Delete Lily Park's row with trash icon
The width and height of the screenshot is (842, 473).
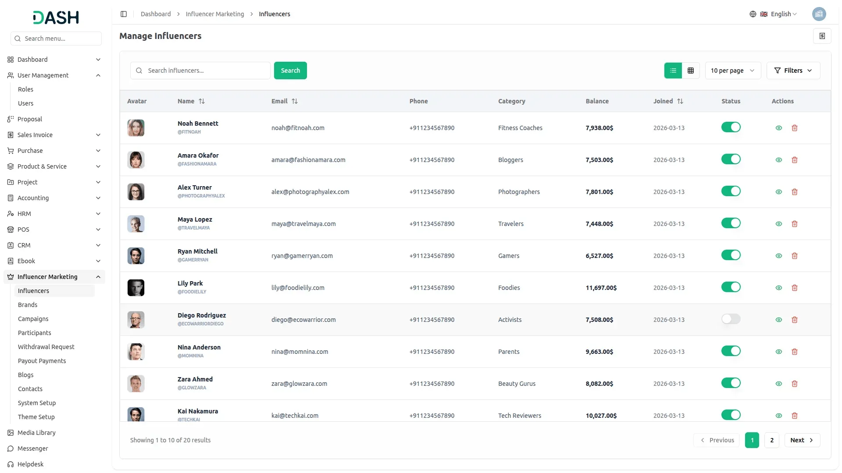794,288
